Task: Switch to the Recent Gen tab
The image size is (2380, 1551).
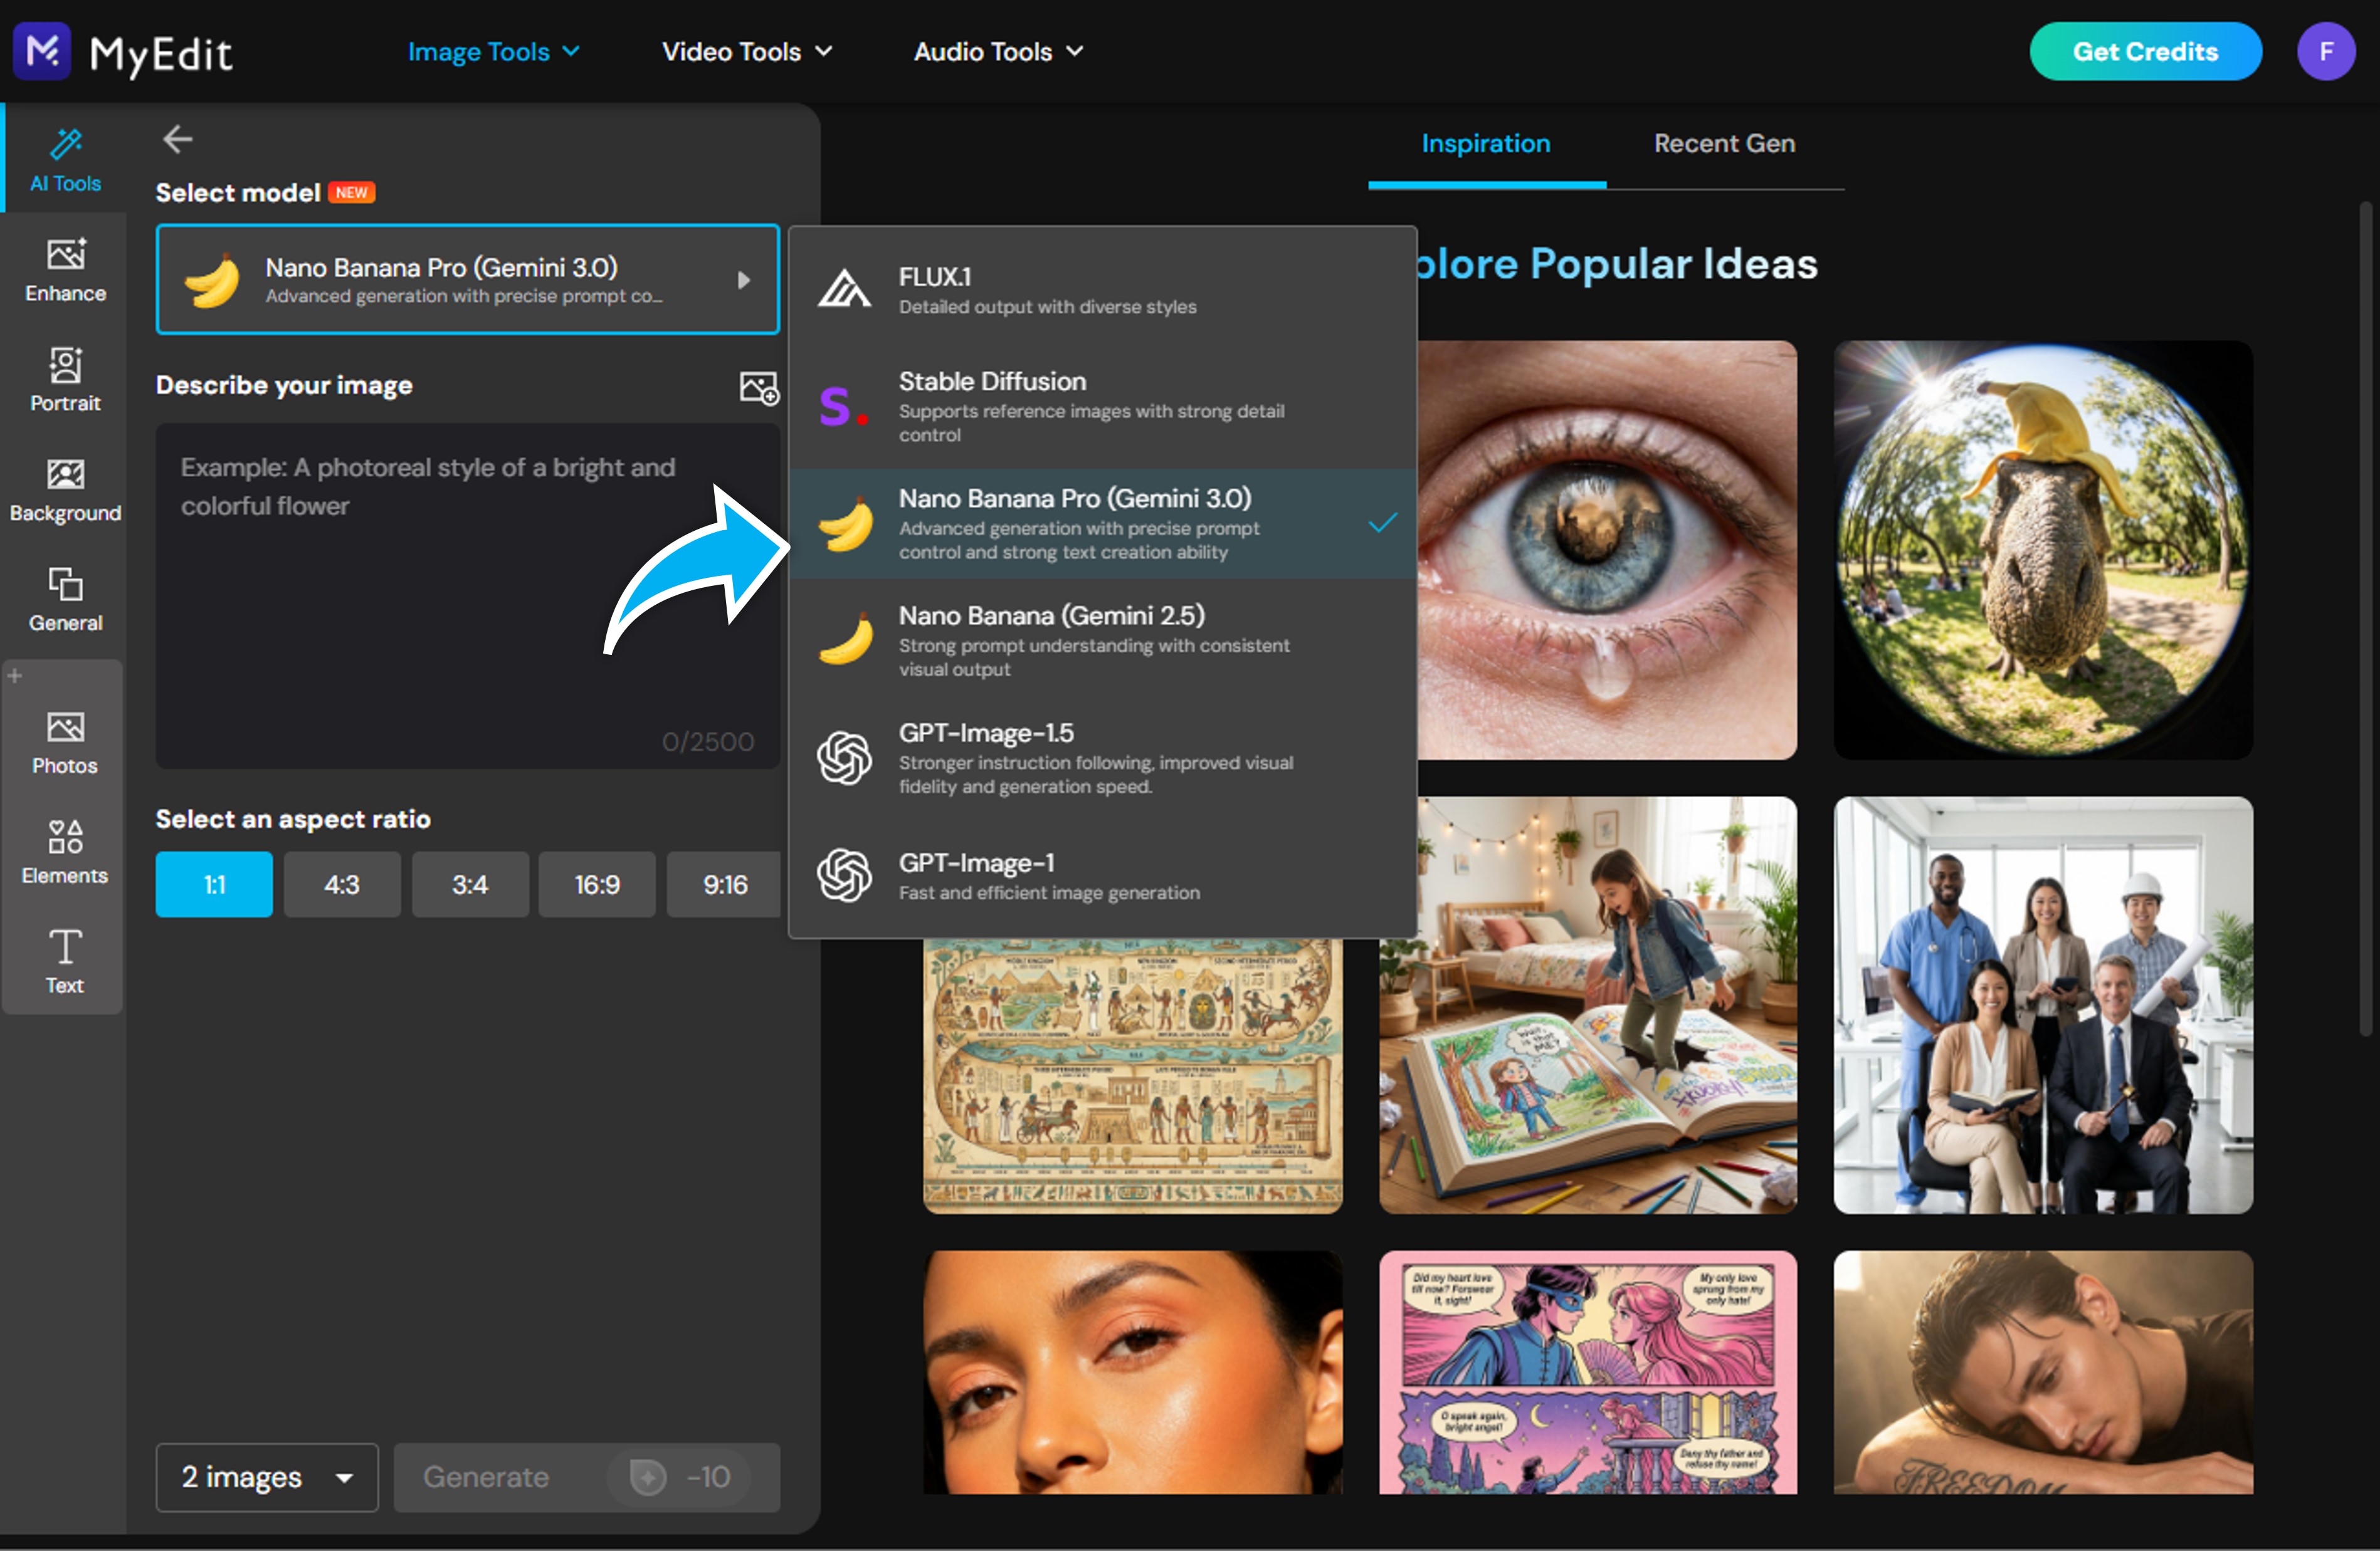Action: 1724,144
